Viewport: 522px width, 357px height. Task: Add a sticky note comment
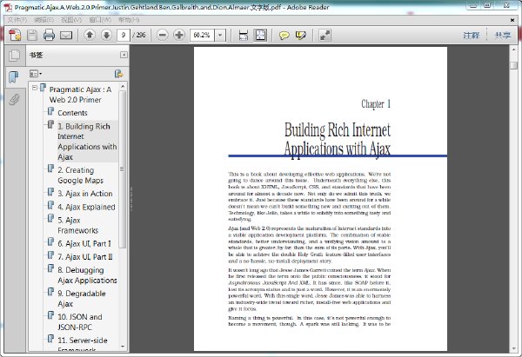(284, 35)
